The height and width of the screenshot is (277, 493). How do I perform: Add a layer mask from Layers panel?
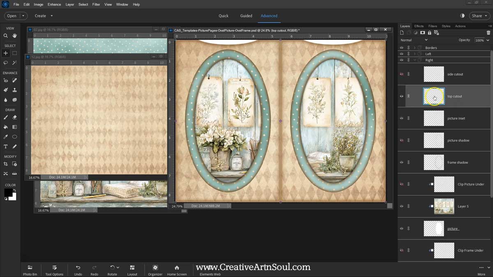[x=422, y=33]
